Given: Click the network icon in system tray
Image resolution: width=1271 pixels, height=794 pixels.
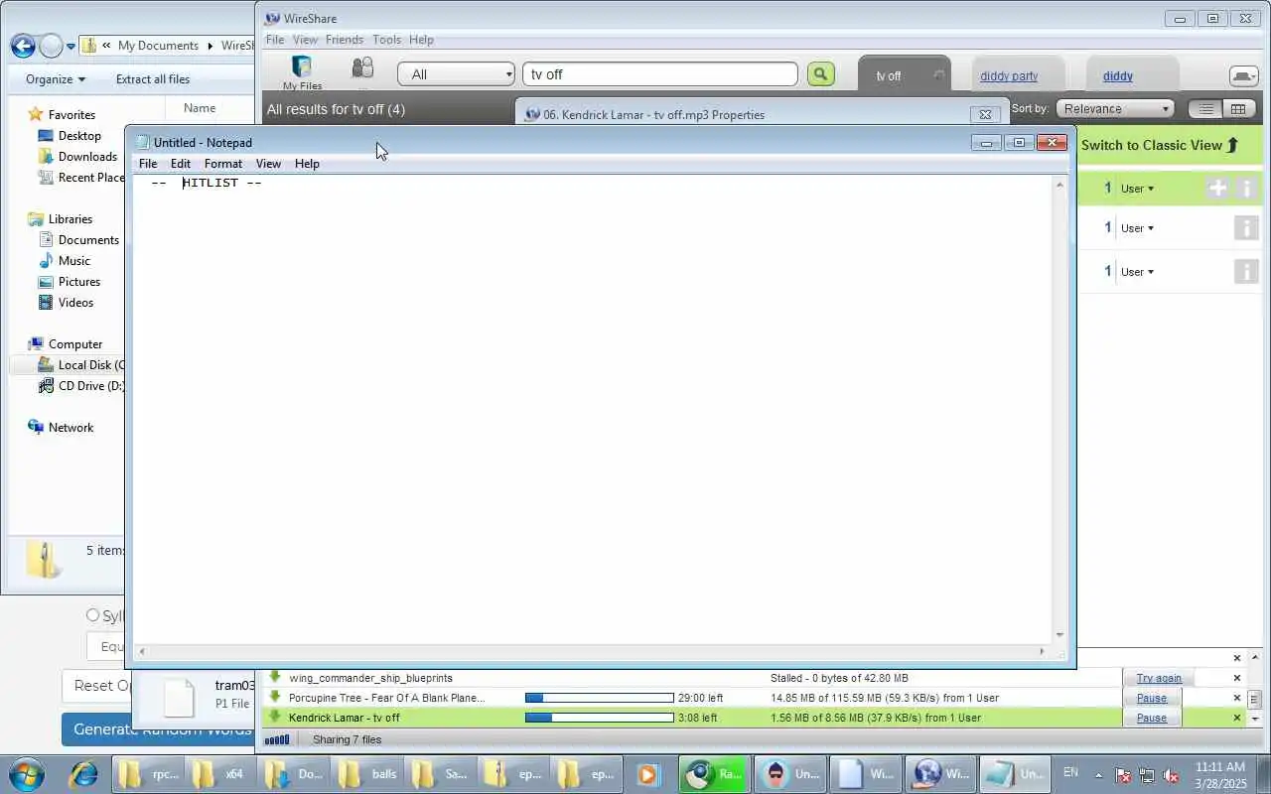Looking at the screenshot, I should [x=1147, y=775].
